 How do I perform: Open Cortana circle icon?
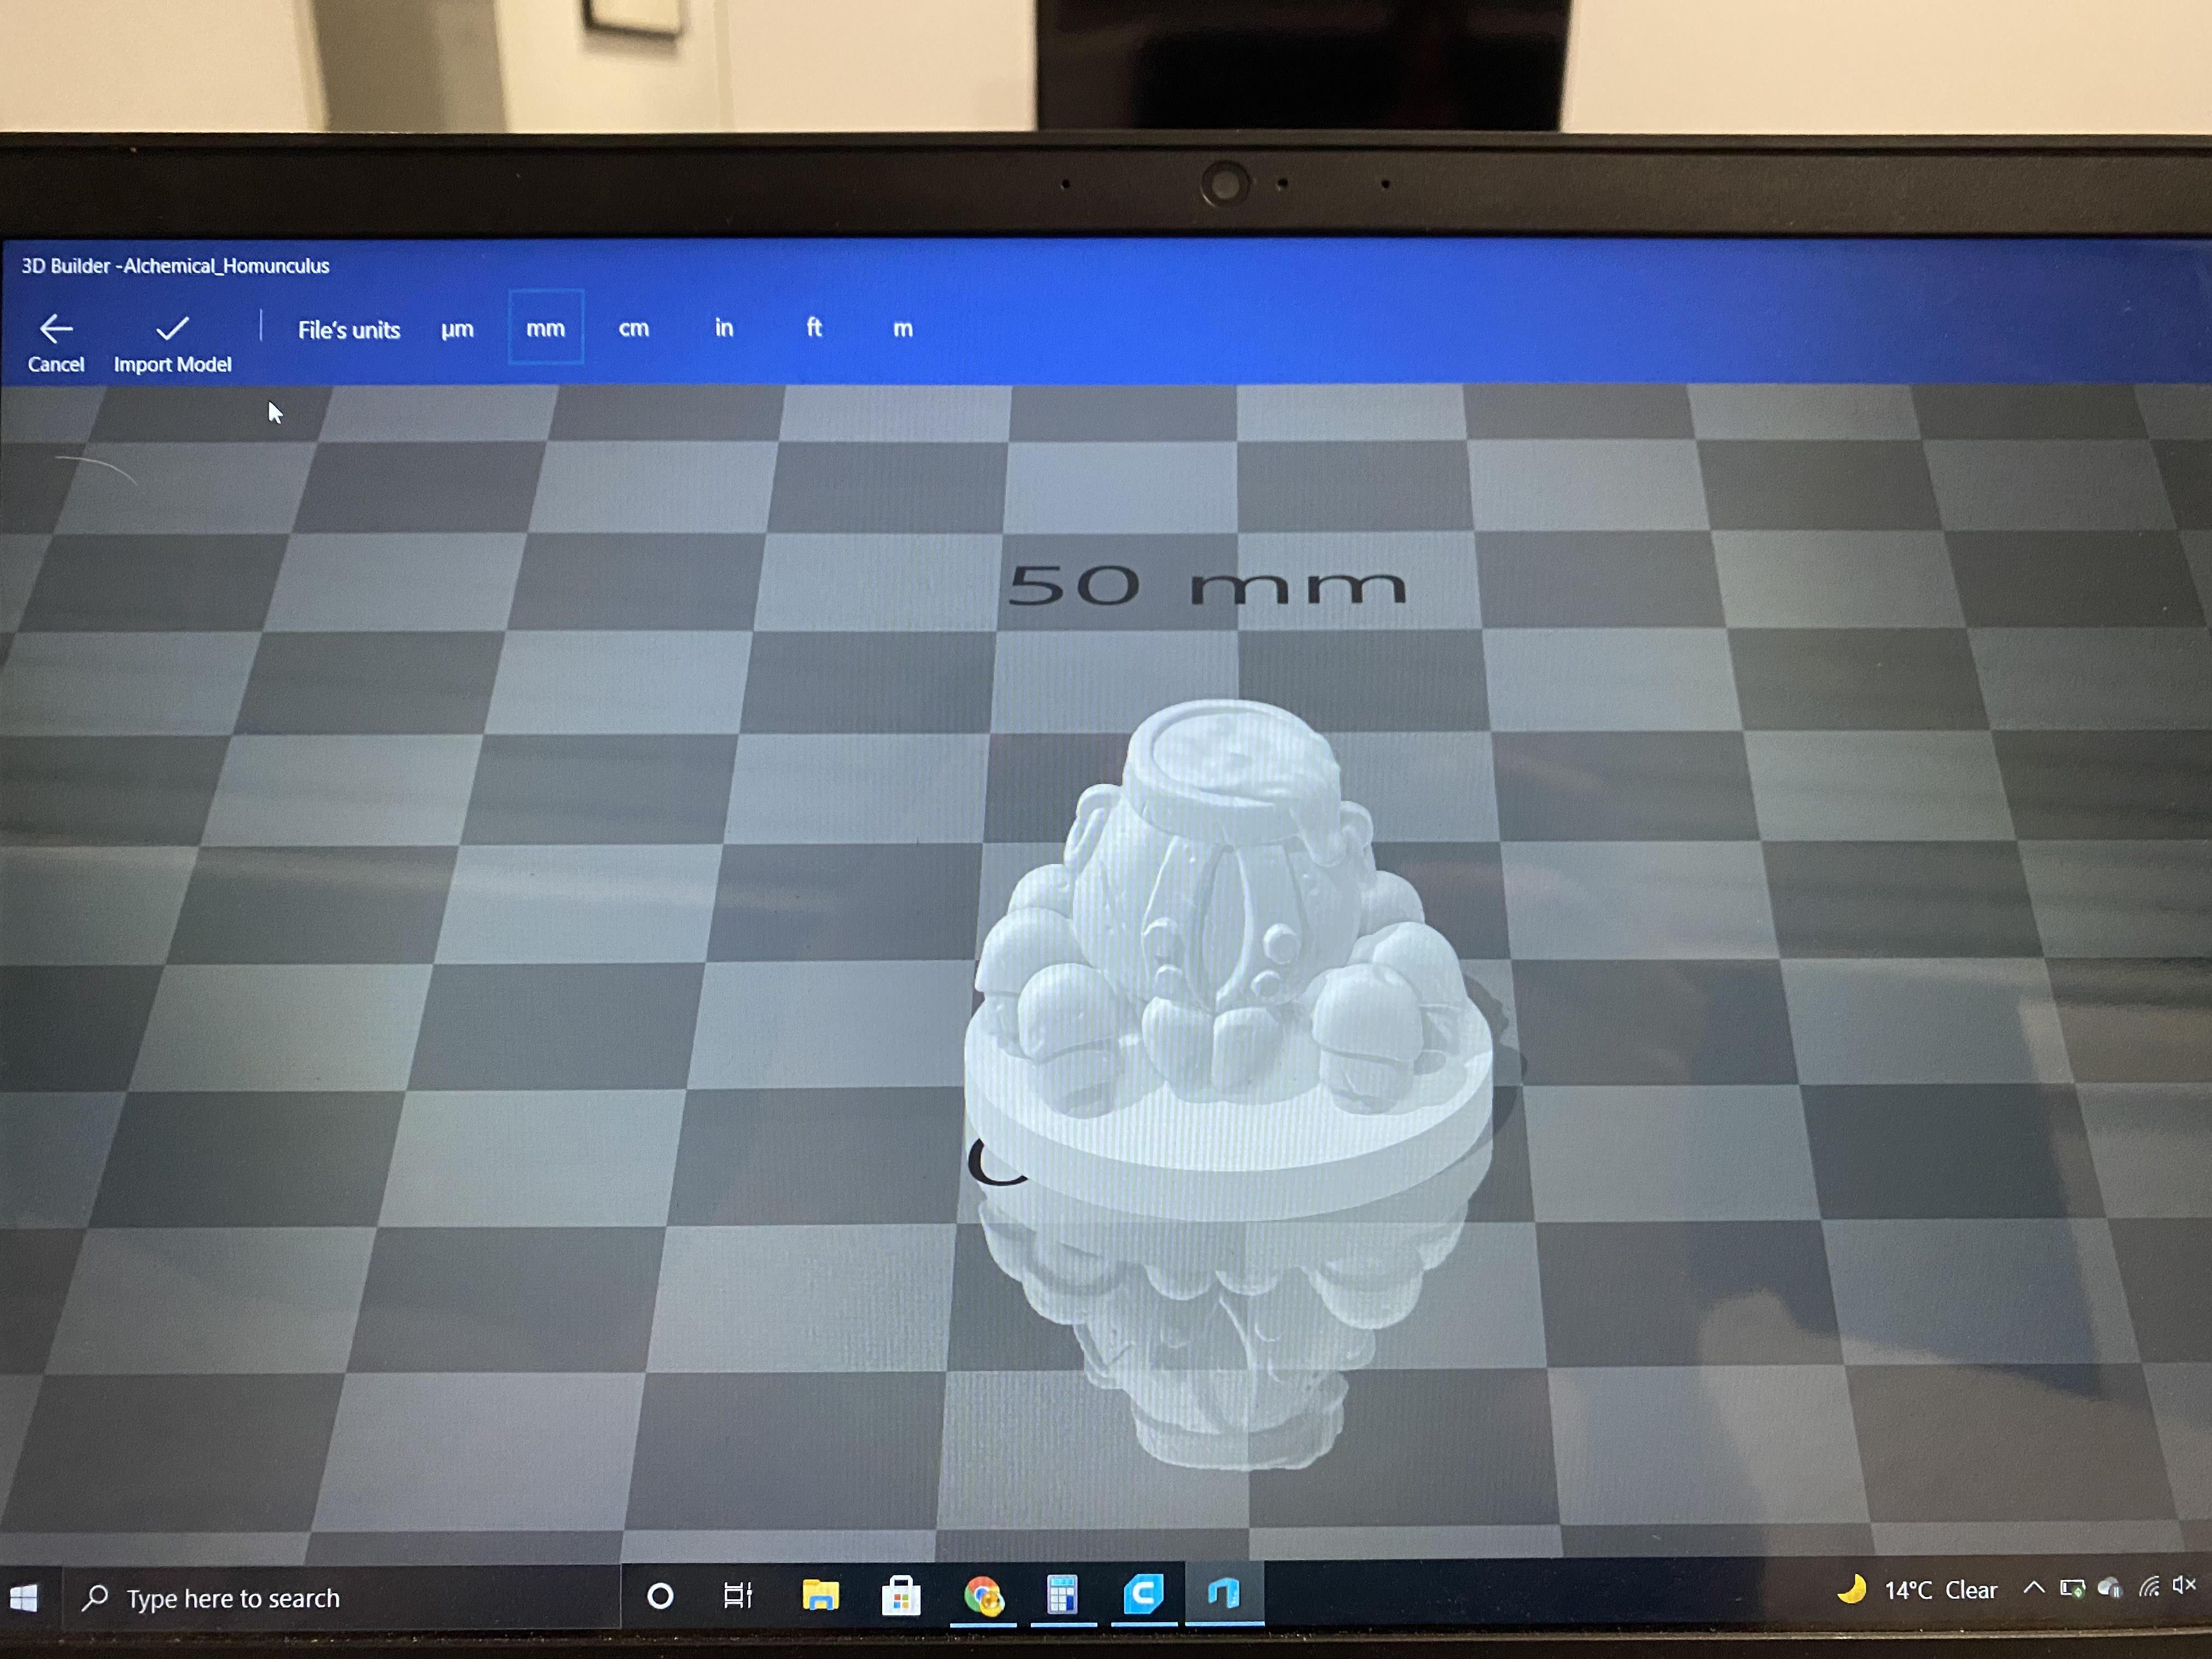(660, 1596)
